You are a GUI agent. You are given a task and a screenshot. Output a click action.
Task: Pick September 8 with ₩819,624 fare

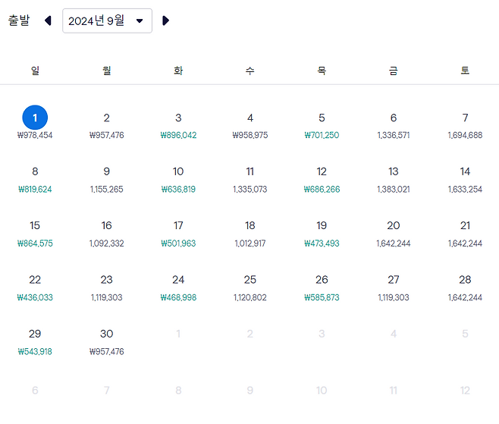coord(35,180)
